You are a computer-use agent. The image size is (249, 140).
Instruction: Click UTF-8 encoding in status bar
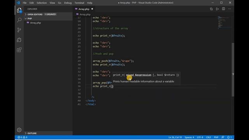click(x=200, y=137)
